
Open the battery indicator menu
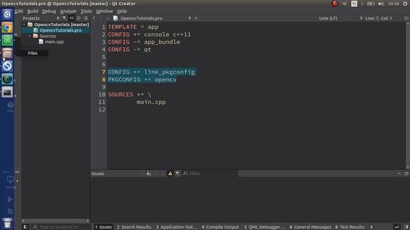[x=371, y=4]
